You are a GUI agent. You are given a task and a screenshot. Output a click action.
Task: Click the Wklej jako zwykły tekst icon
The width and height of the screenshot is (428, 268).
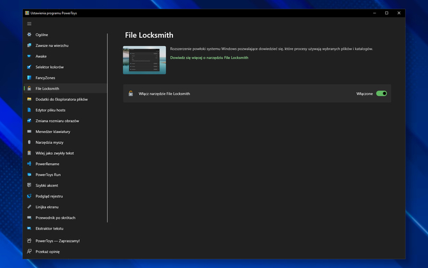point(29,153)
